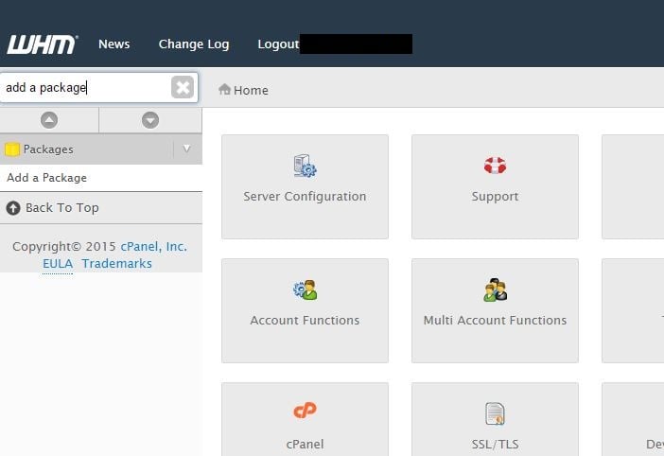Open the Multi Account Functions tile

pyautogui.click(x=495, y=310)
